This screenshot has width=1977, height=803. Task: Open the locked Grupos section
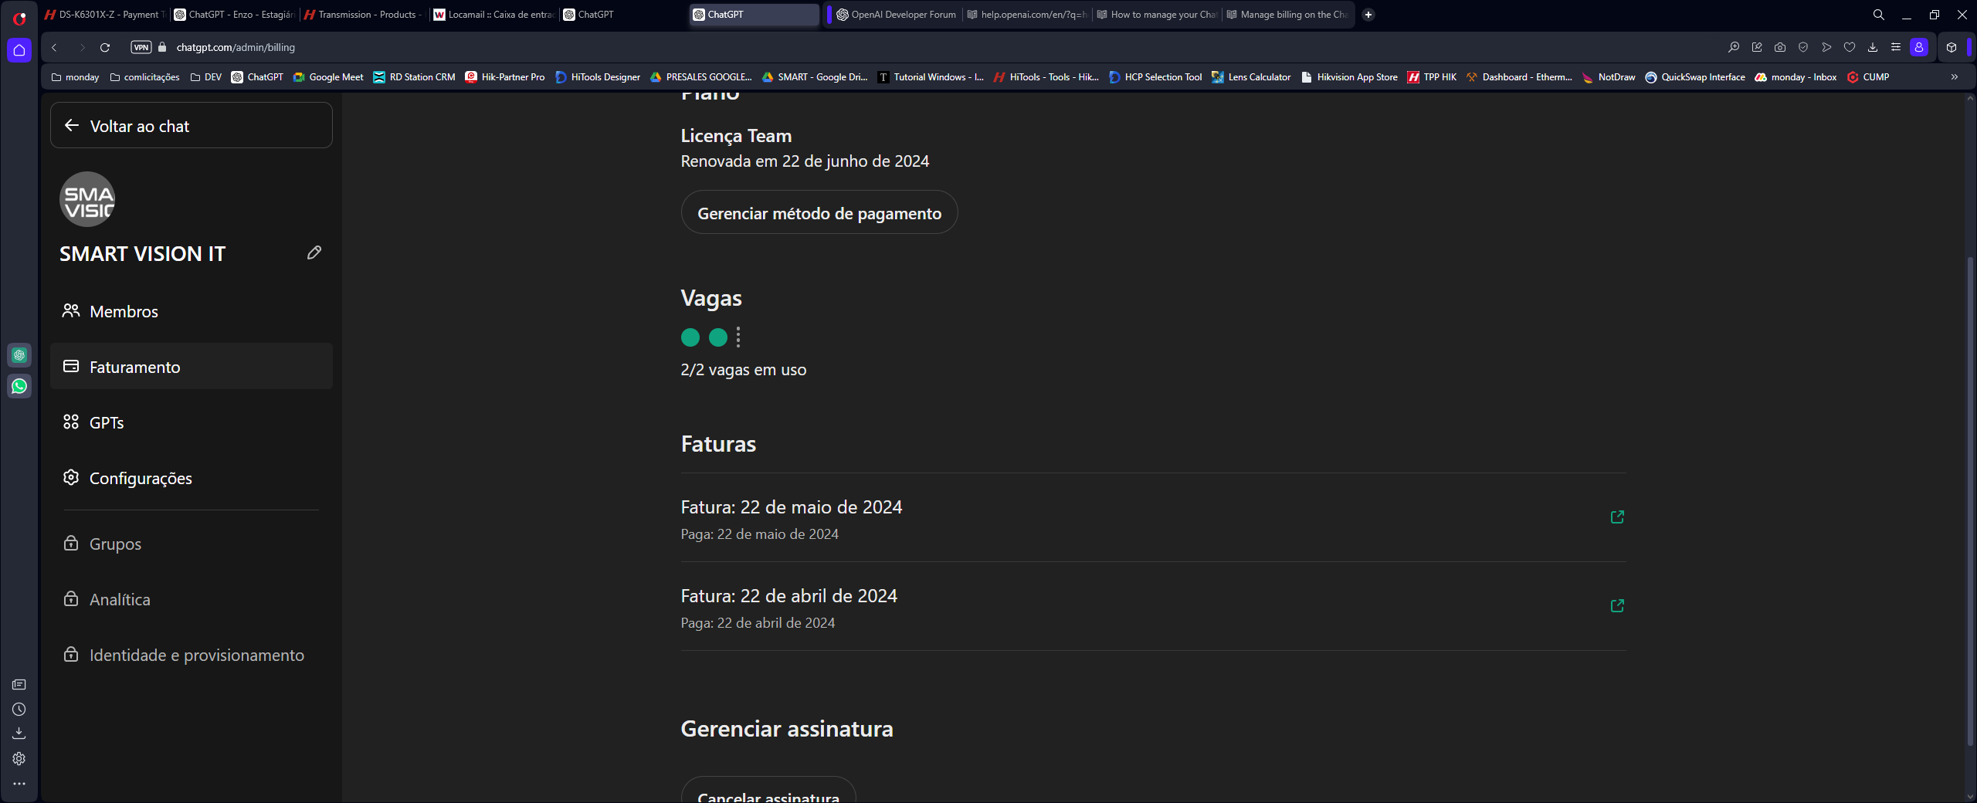(192, 544)
